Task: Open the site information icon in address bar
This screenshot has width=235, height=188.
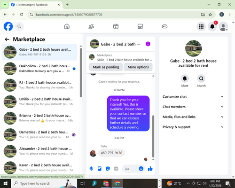Action: click(x=31, y=15)
